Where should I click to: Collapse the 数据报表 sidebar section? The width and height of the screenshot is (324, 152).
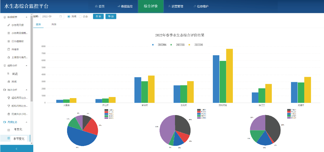[27, 17]
